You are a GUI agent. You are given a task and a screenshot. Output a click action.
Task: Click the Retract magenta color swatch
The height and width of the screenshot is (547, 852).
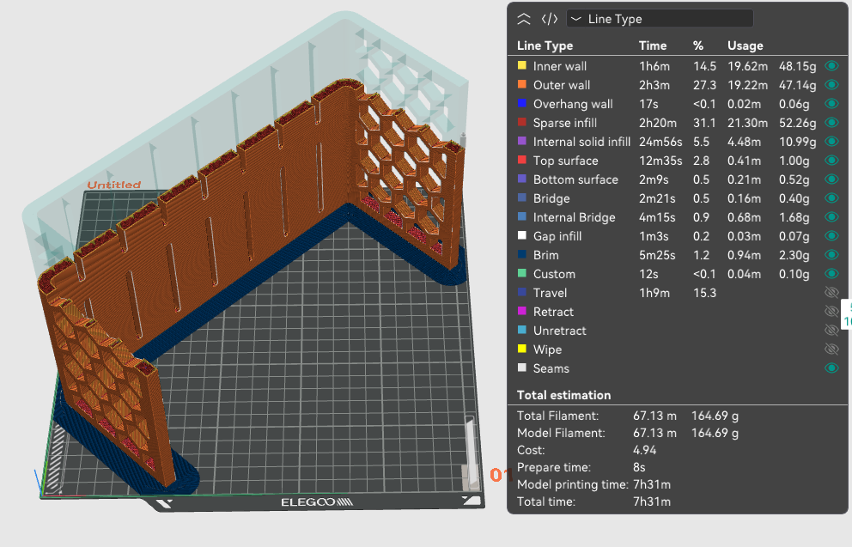521,311
